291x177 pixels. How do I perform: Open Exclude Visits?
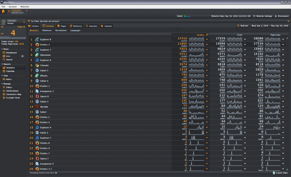11,98
